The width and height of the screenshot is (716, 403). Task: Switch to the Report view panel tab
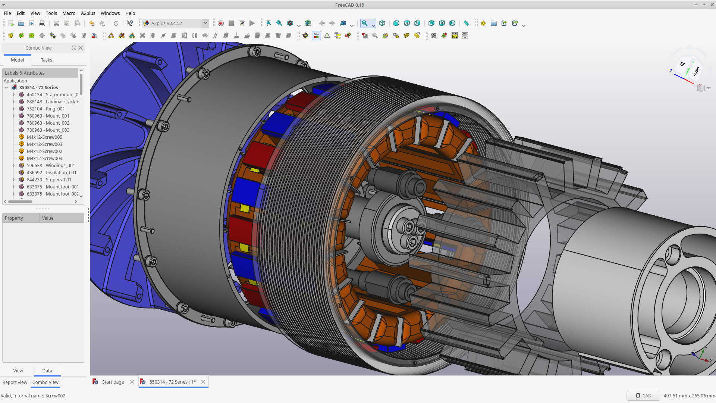15,382
